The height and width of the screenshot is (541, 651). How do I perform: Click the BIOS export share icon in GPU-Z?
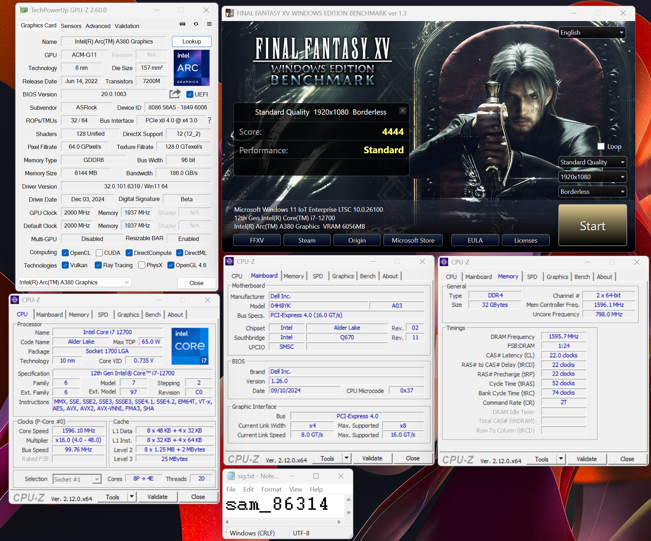pyautogui.click(x=175, y=94)
